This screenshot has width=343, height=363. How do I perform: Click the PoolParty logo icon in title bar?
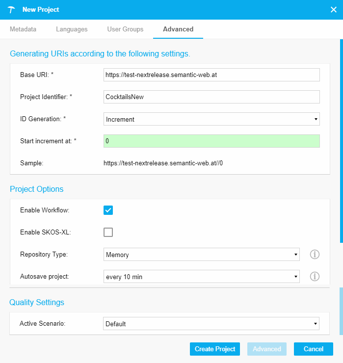point(12,10)
